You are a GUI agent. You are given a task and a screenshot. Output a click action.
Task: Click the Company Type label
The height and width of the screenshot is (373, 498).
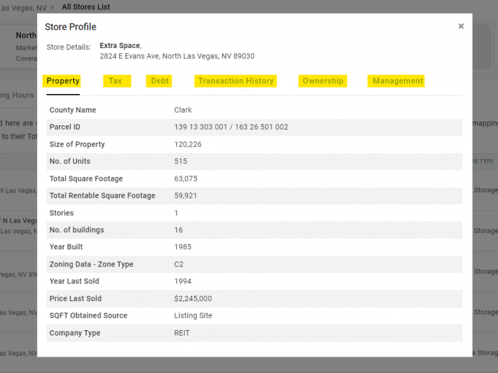click(75, 333)
